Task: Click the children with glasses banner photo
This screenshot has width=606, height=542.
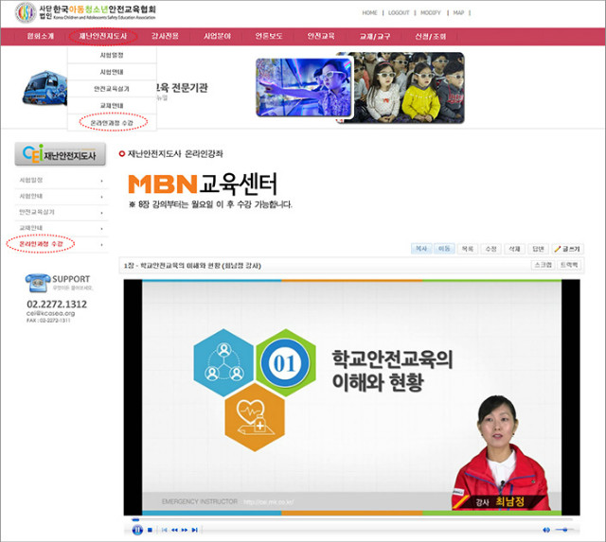Action: [x=409, y=88]
